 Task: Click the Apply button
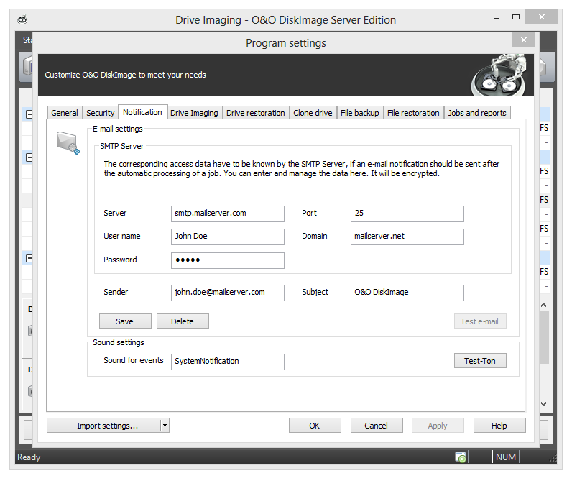click(438, 426)
